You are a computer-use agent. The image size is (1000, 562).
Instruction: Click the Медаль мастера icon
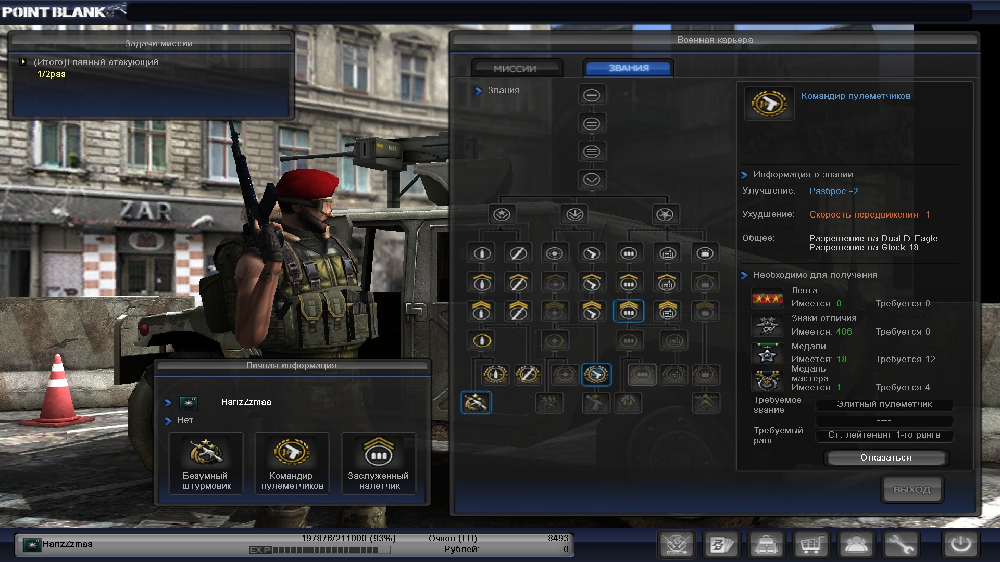click(x=767, y=381)
